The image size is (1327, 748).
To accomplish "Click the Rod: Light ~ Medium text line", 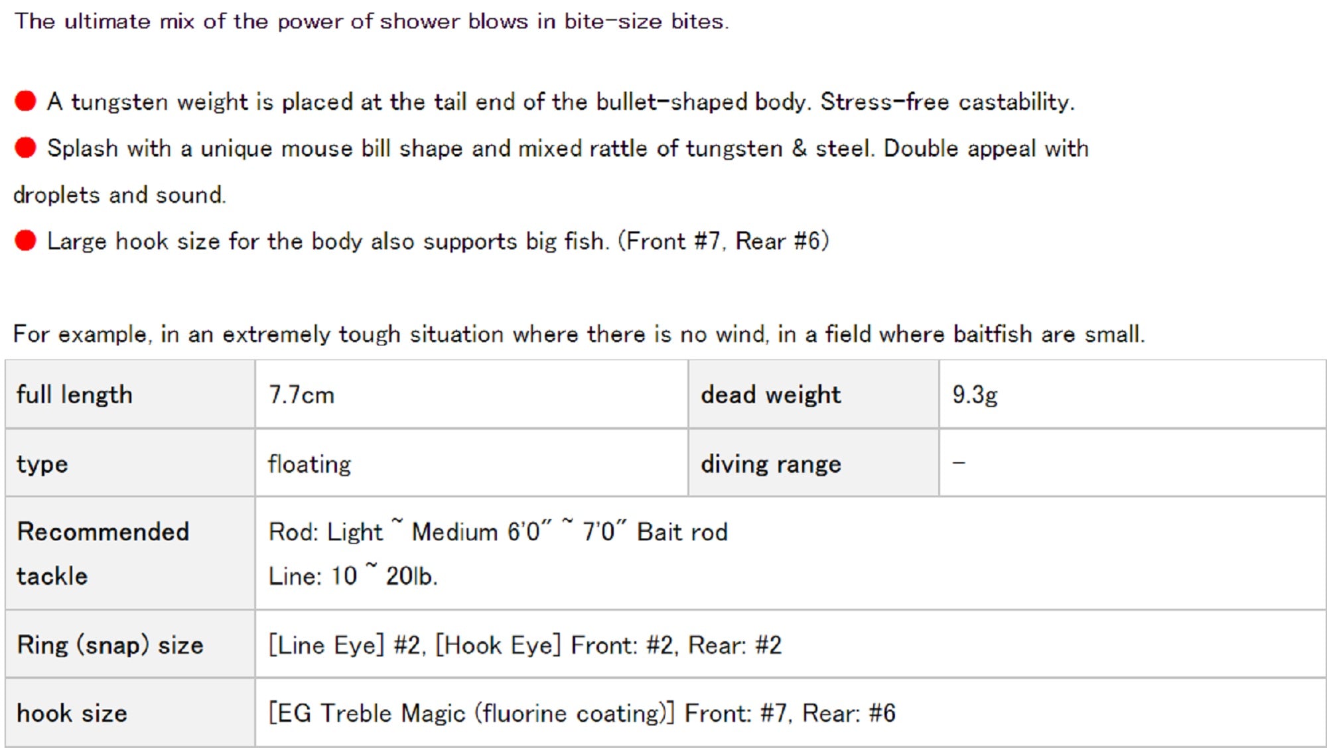I will [498, 532].
